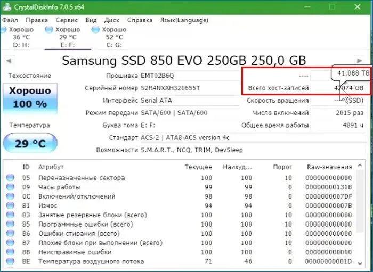The image size is (373, 272).
Task: Switch to disk tab at 36 °C
Action: pyautogui.click(x=21, y=37)
